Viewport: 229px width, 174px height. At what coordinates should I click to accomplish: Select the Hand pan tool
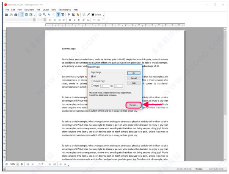40,15
